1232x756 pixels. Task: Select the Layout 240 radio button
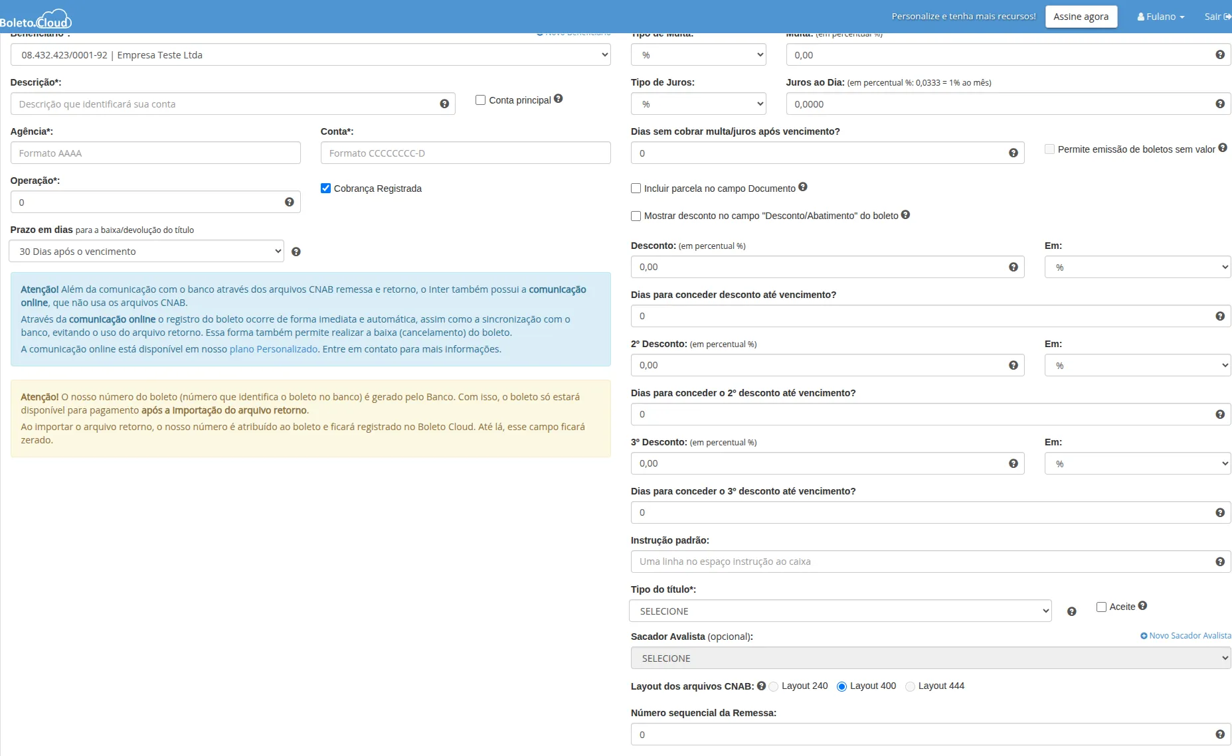(774, 686)
